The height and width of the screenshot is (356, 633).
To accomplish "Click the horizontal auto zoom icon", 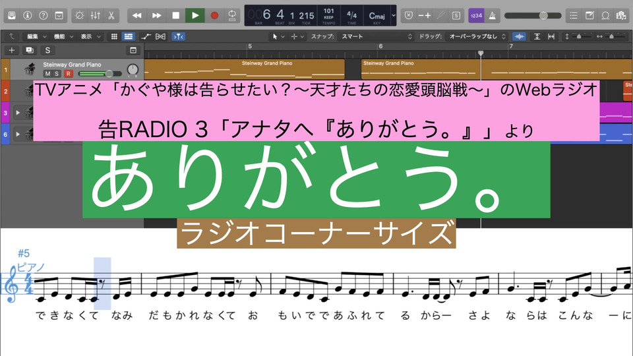I will [551, 36].
